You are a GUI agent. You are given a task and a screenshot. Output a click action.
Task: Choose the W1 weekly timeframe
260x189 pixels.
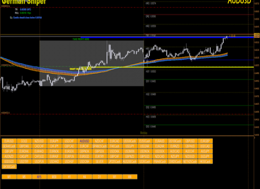click(x=115, y=177)
